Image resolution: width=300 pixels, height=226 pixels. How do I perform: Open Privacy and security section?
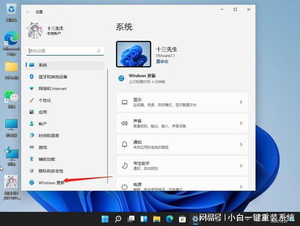(66, 171)
